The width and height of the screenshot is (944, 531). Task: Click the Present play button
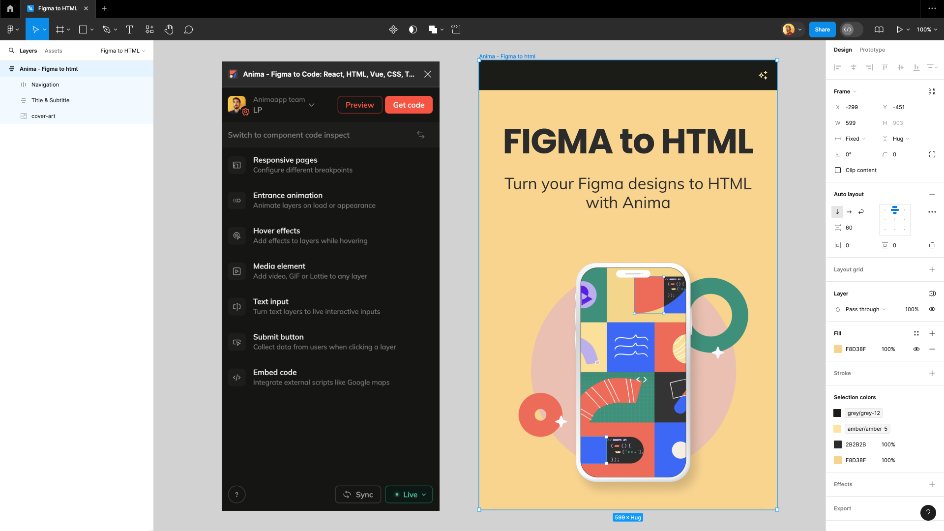click(x=899, y=29)
